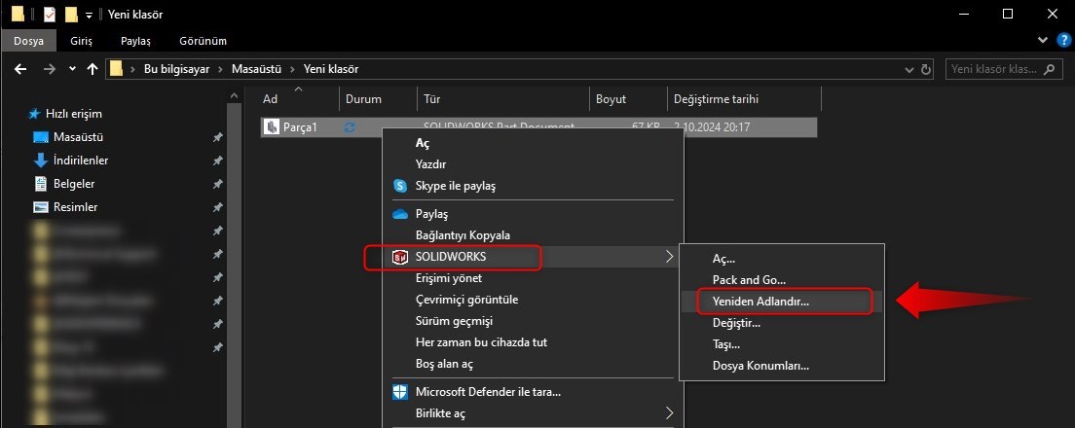Click Masaüstü in the address path
The image size is (1075, 428).
tap(256, 69)
